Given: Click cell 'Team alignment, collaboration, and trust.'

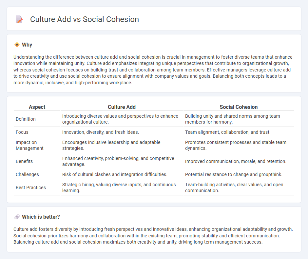Looking at the screenshot, I should coord(239,132).
